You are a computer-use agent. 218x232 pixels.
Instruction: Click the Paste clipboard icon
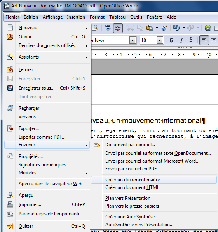click(150, 28)
